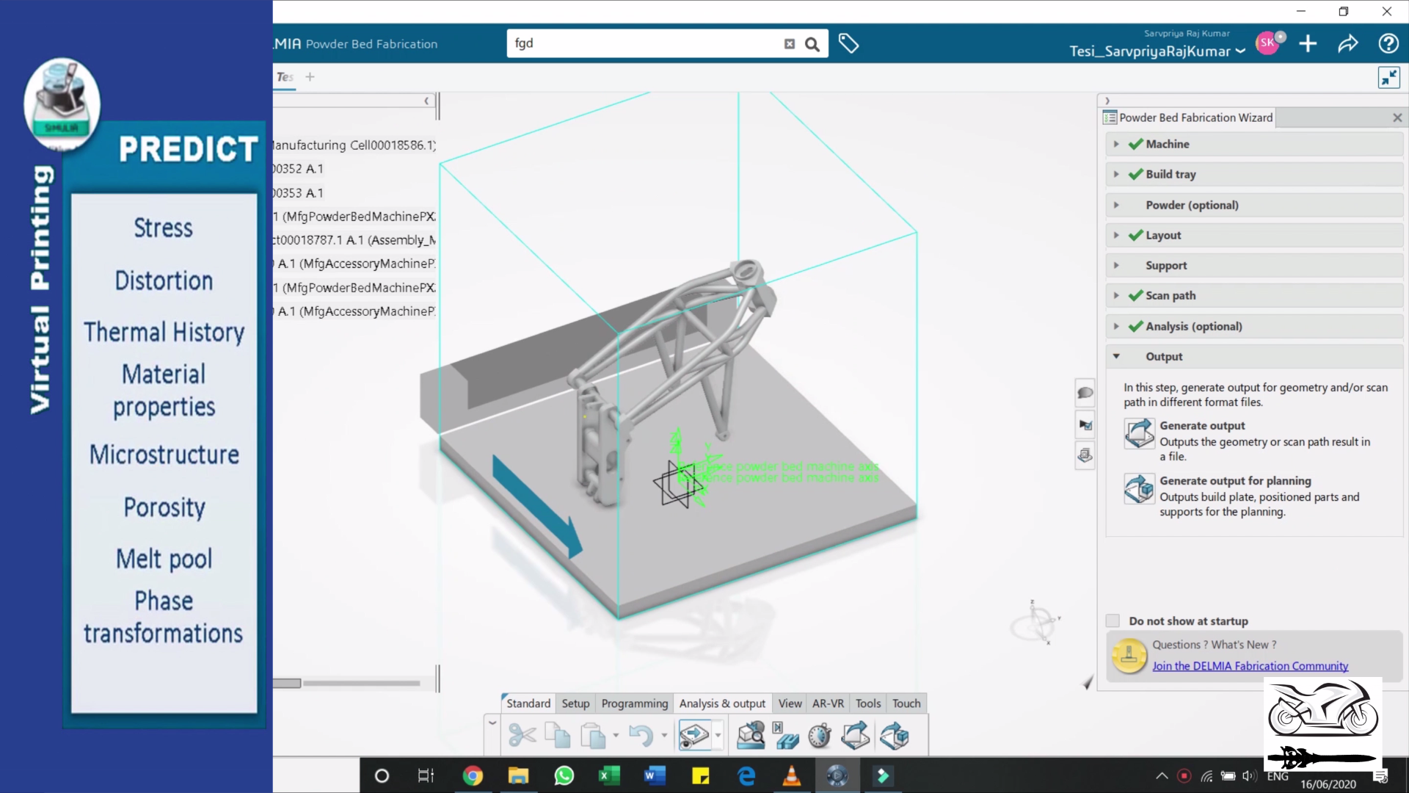The width and height of the screenshot is (1409, 793).
Task: Switch to the AR-VR tab
Action: 828,703
